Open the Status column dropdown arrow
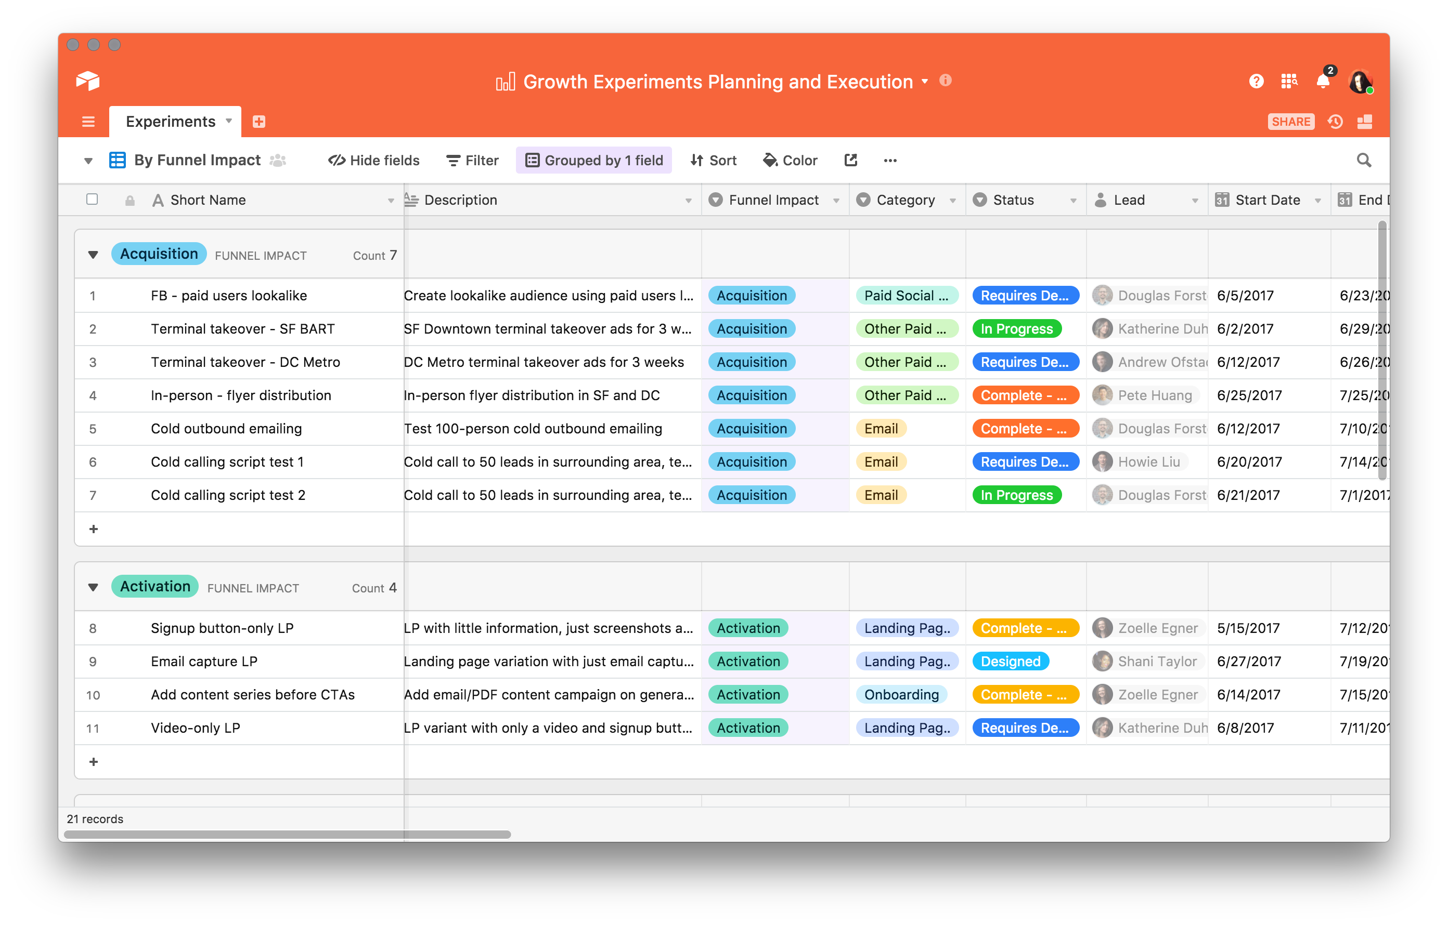Viewport: 1448px width, 925px height. [1074, 201]
